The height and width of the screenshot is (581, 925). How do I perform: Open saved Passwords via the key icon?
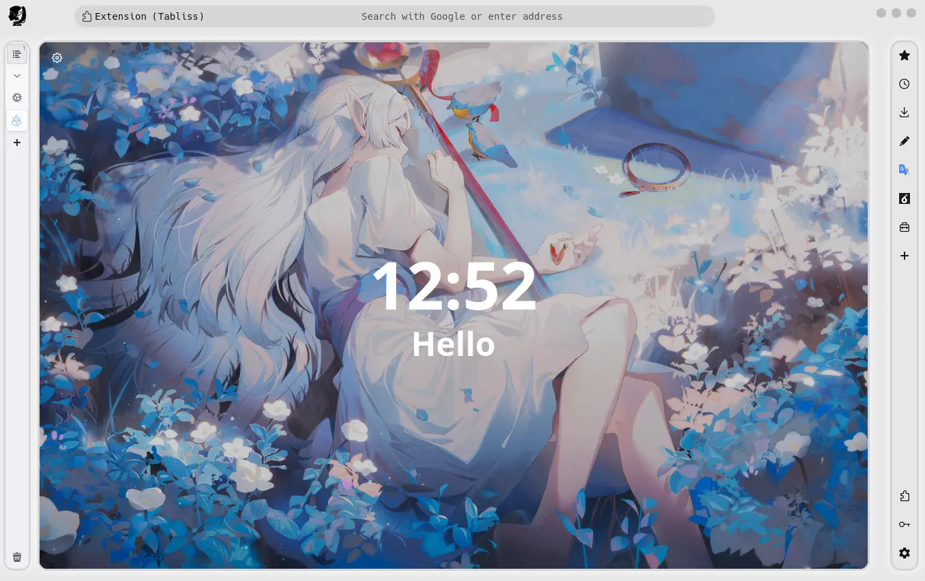point(904,524)
